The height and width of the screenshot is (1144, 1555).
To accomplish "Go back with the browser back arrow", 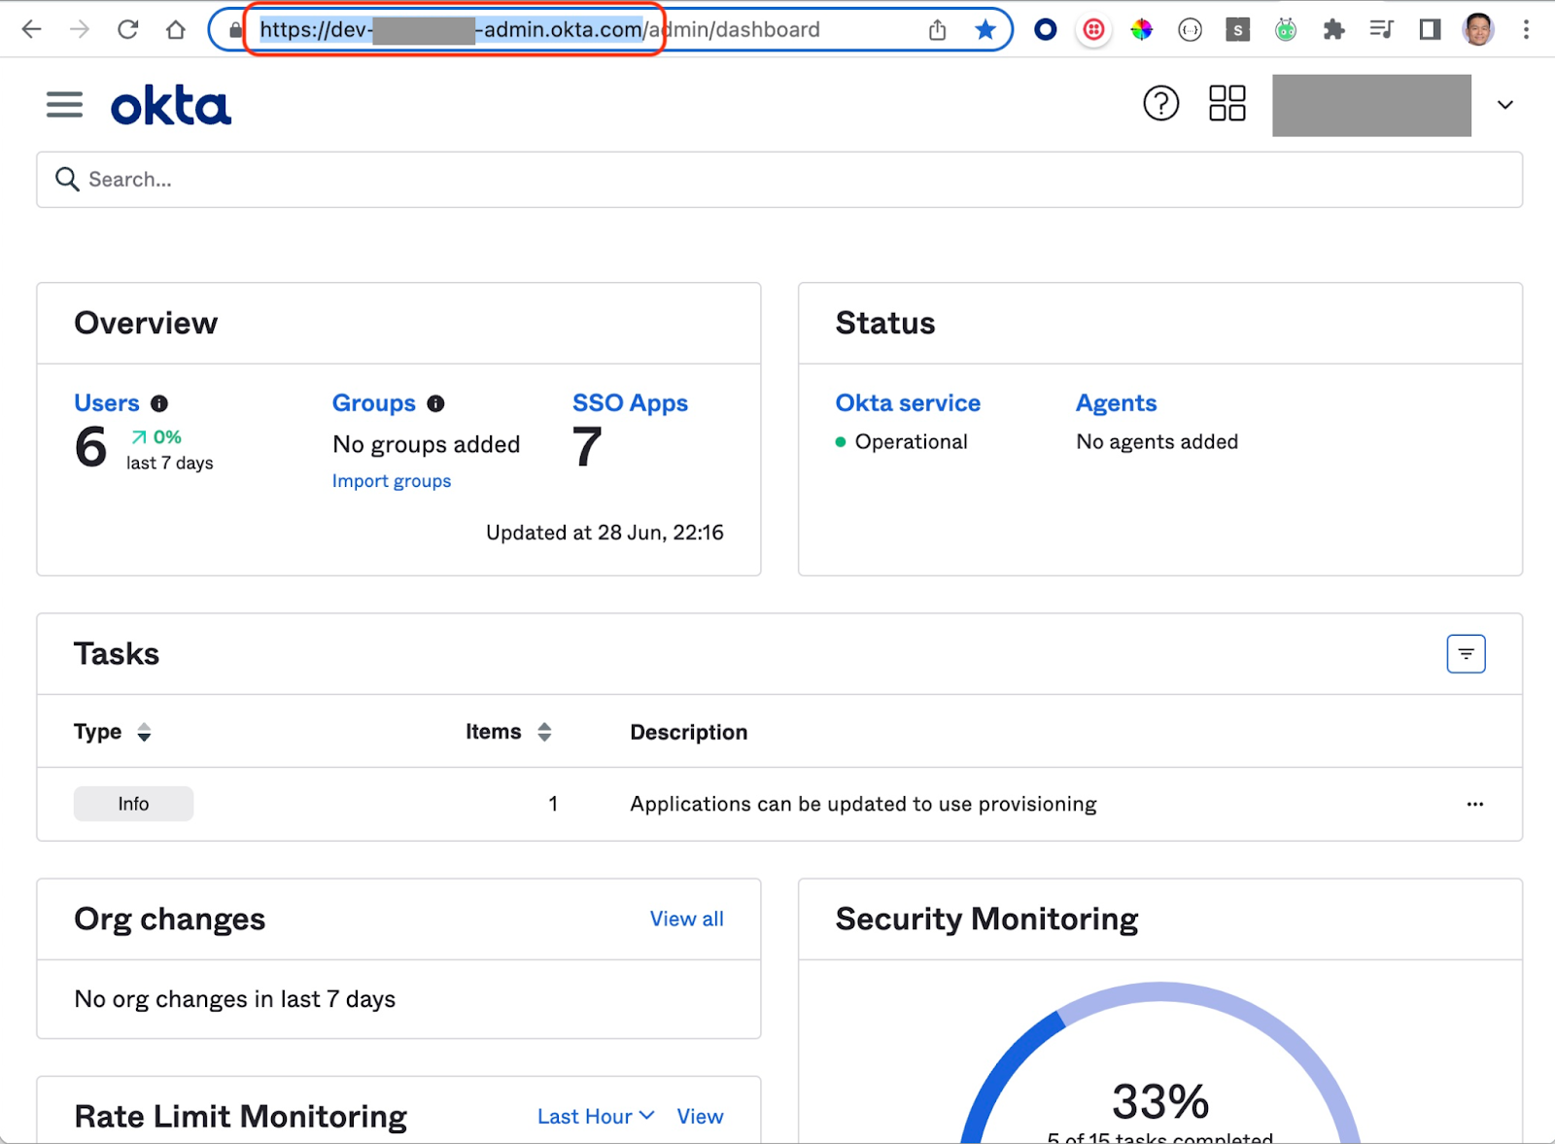I will (x=31, y=29).
